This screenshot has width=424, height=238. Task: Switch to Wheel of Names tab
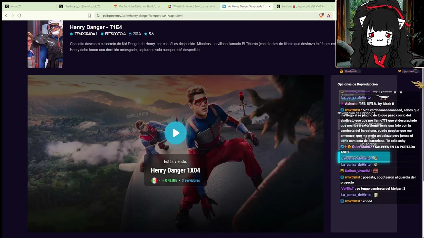tap(191, 6)
